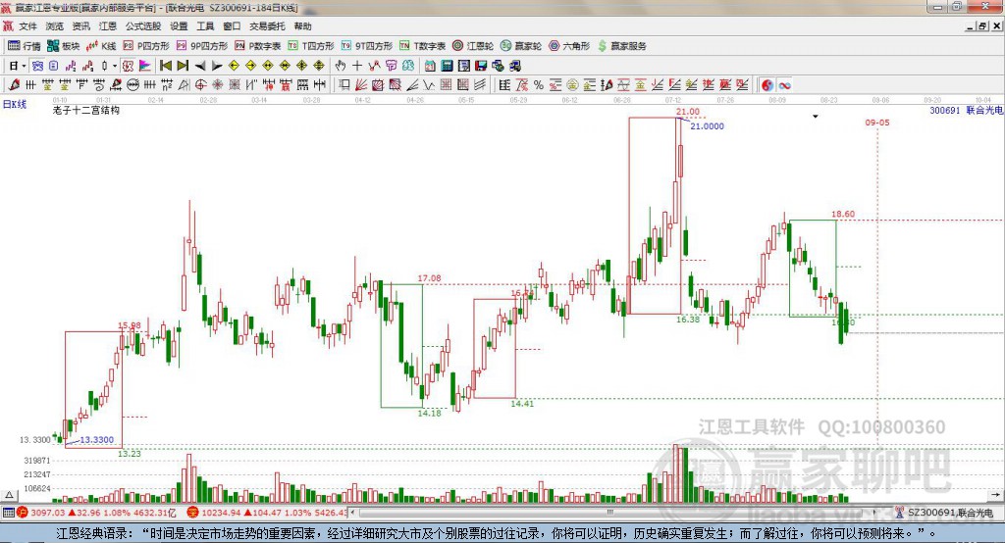Open the 六角形 hexagon tool

tap(569, 46)
